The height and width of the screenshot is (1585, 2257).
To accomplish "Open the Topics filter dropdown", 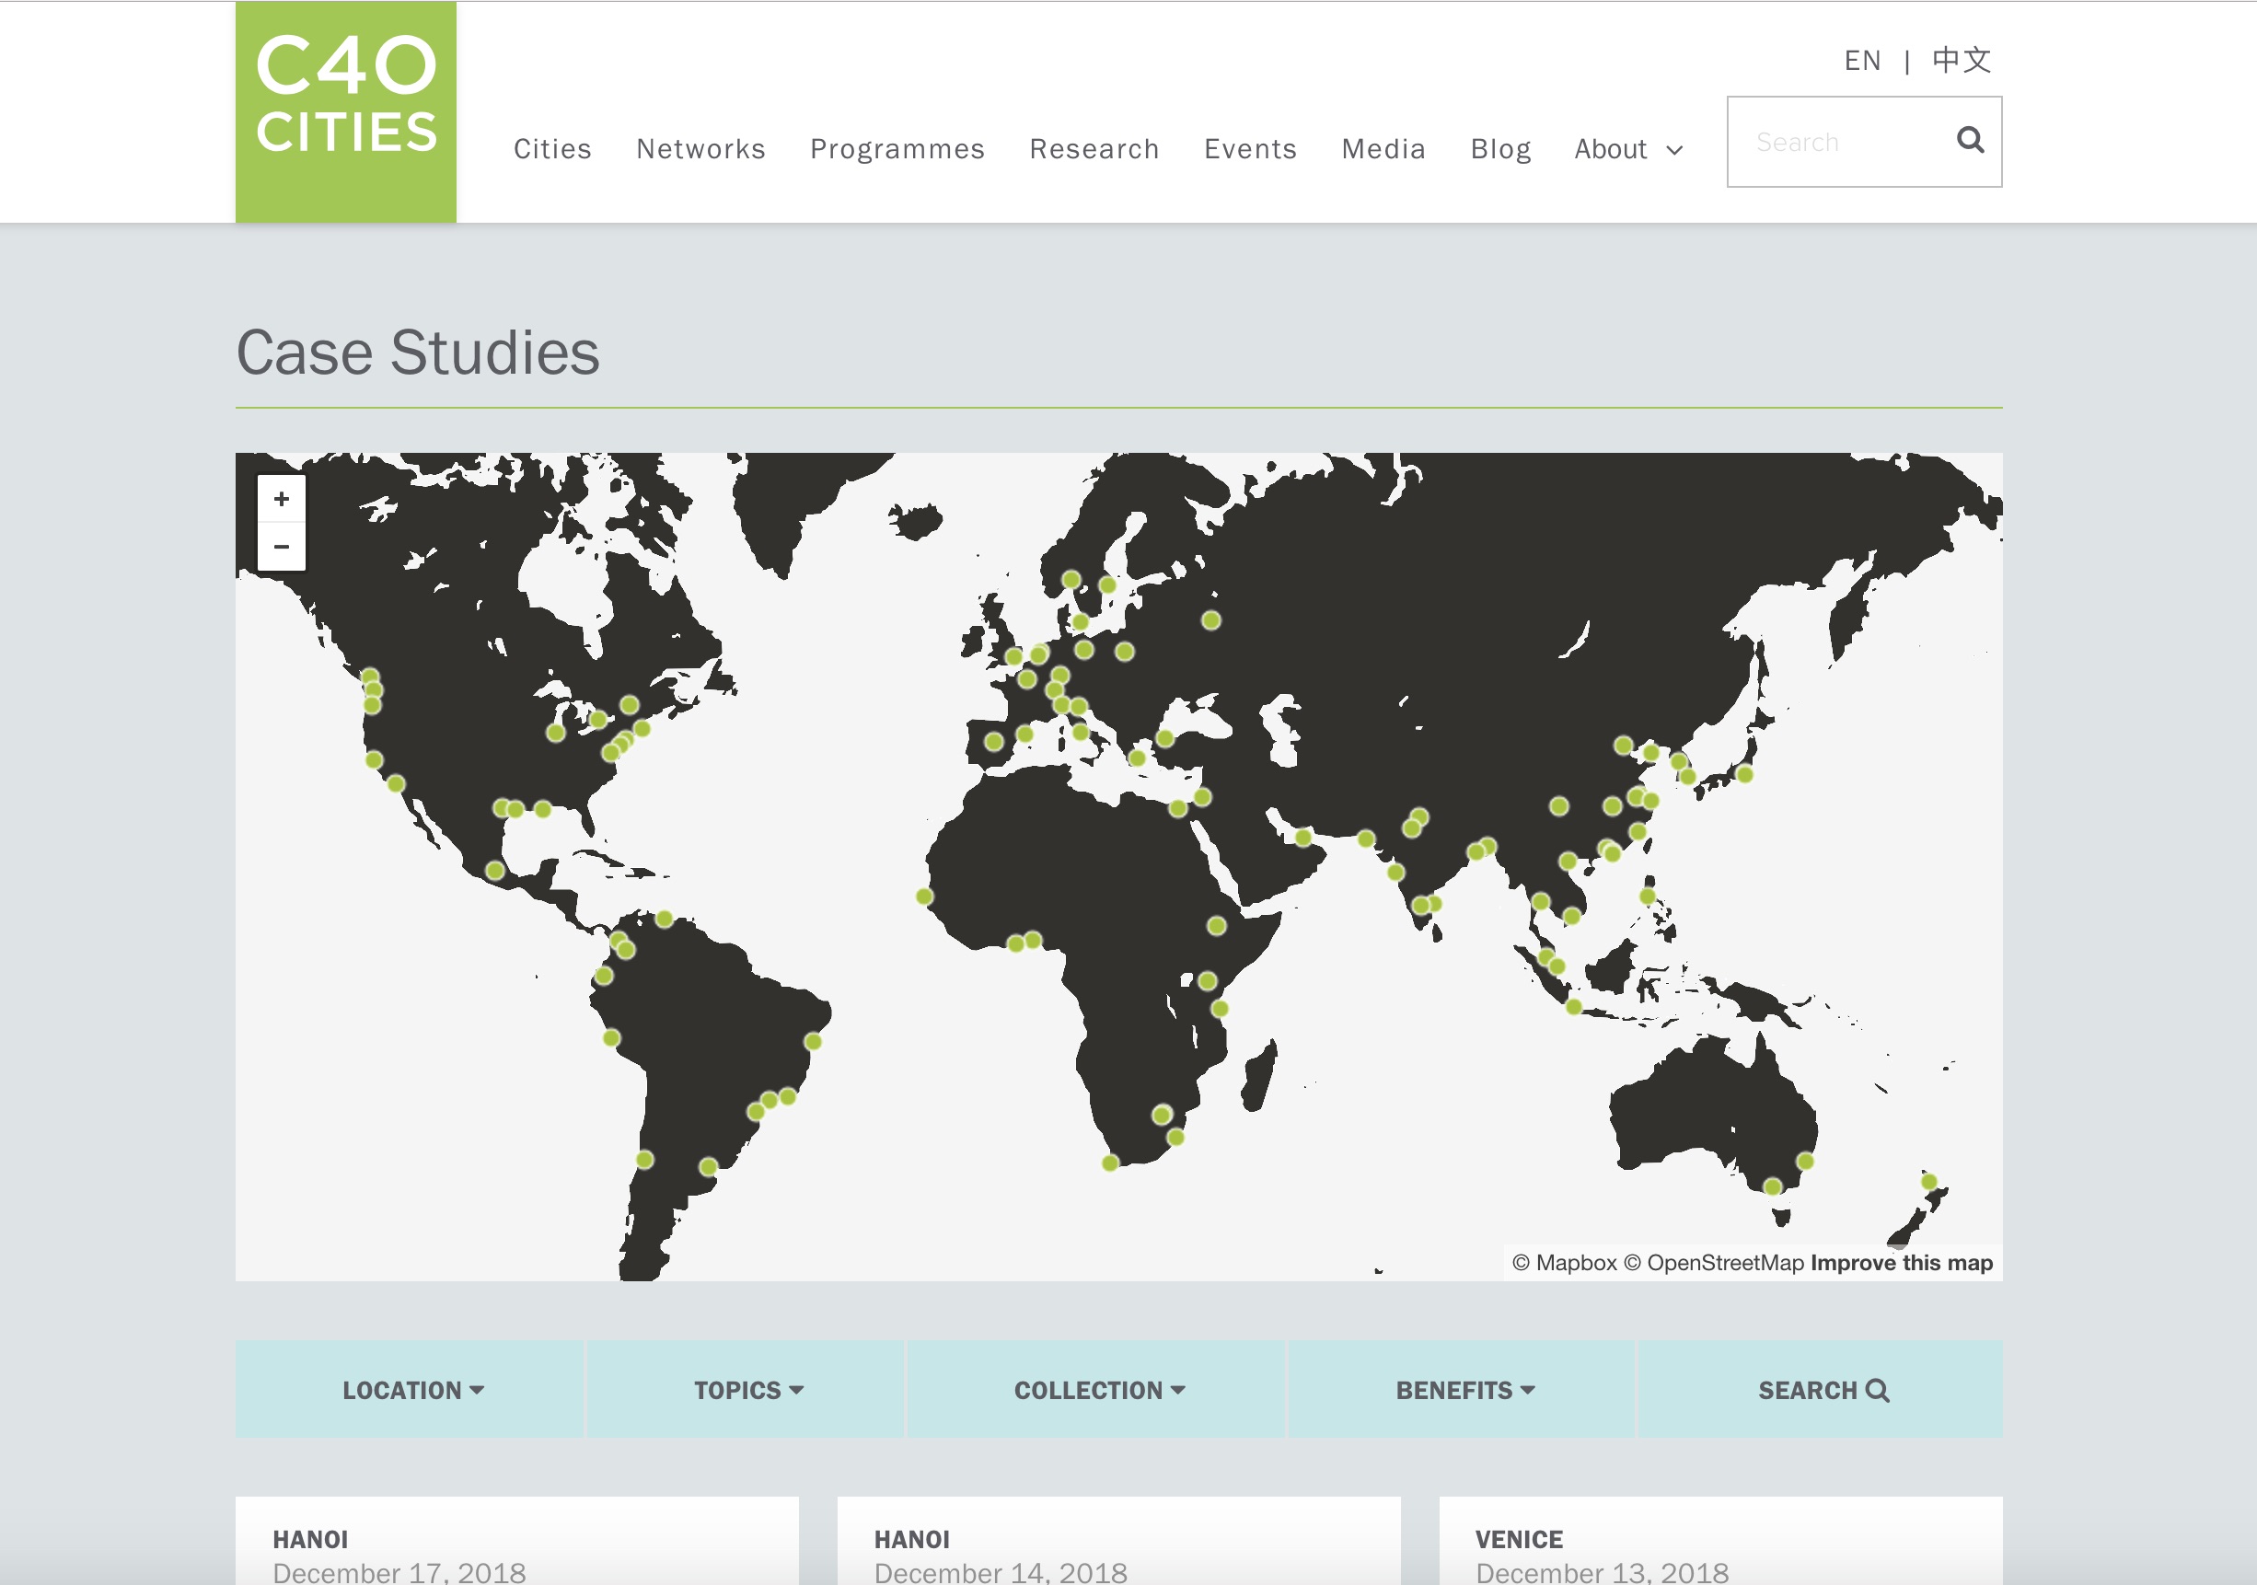I will [x=748, y=1390].
